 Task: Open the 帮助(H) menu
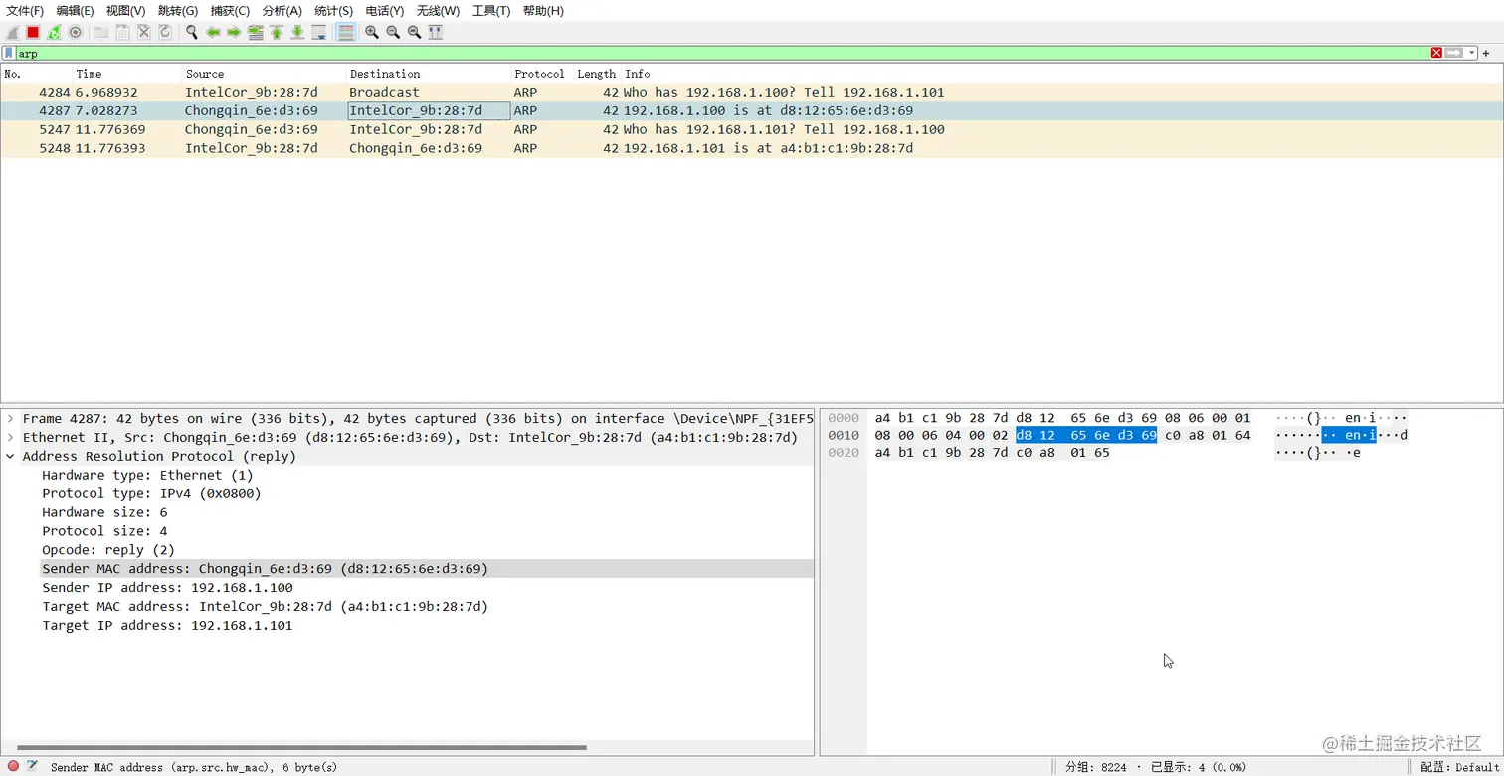point(543,11)
